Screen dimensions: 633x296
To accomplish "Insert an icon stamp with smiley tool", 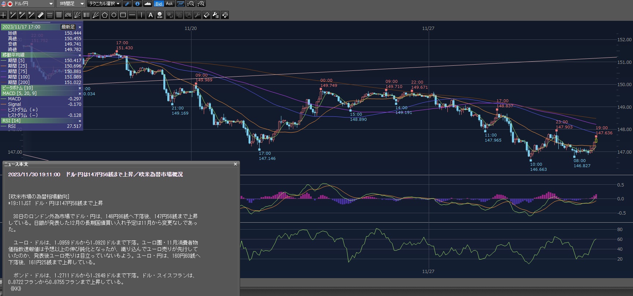I will (160, 15).
